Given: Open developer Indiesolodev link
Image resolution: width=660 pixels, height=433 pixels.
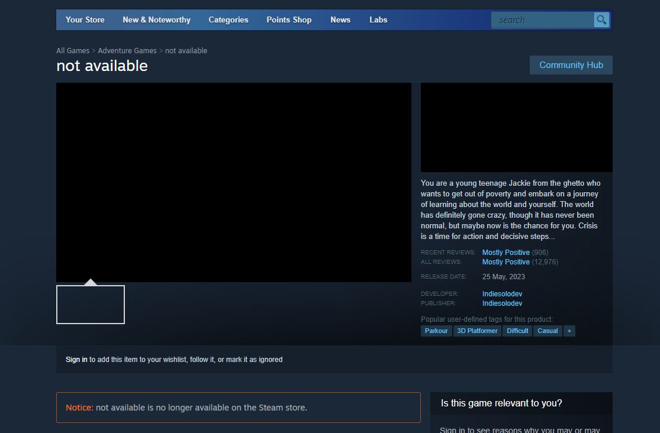Looking at the screenshot, I should point(502,294).
